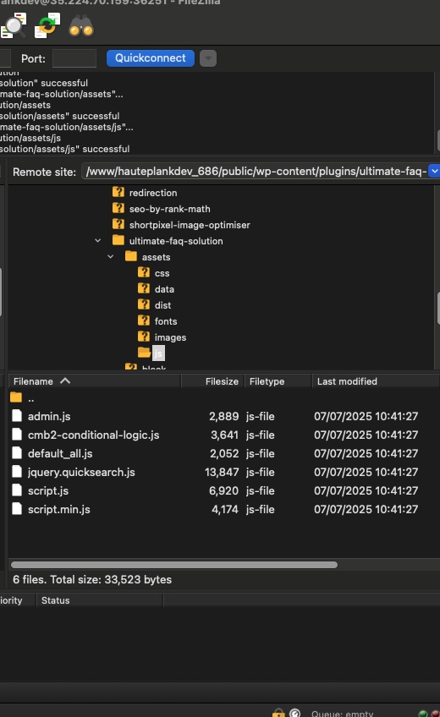Select the fonts folder icon
This screenshot has width=440, height=717.
(144, 320)
